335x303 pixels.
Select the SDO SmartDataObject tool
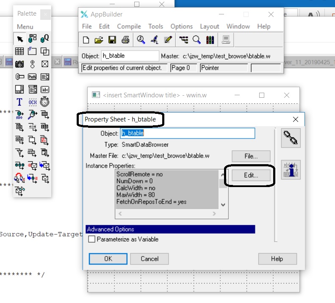19,115
